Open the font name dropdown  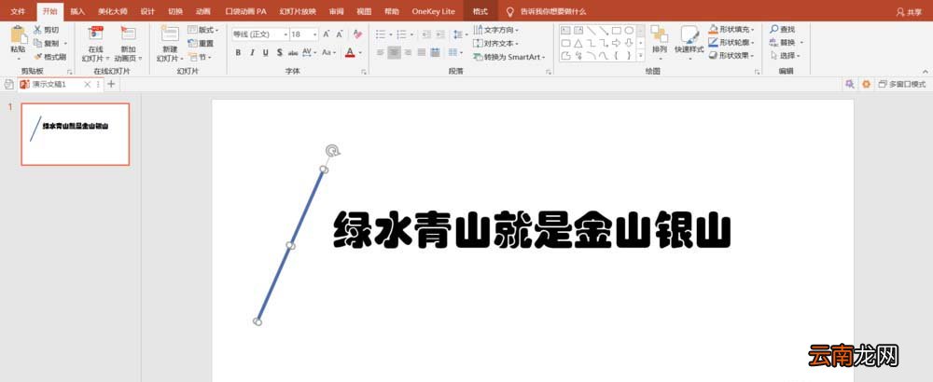(x=285, y=34)
